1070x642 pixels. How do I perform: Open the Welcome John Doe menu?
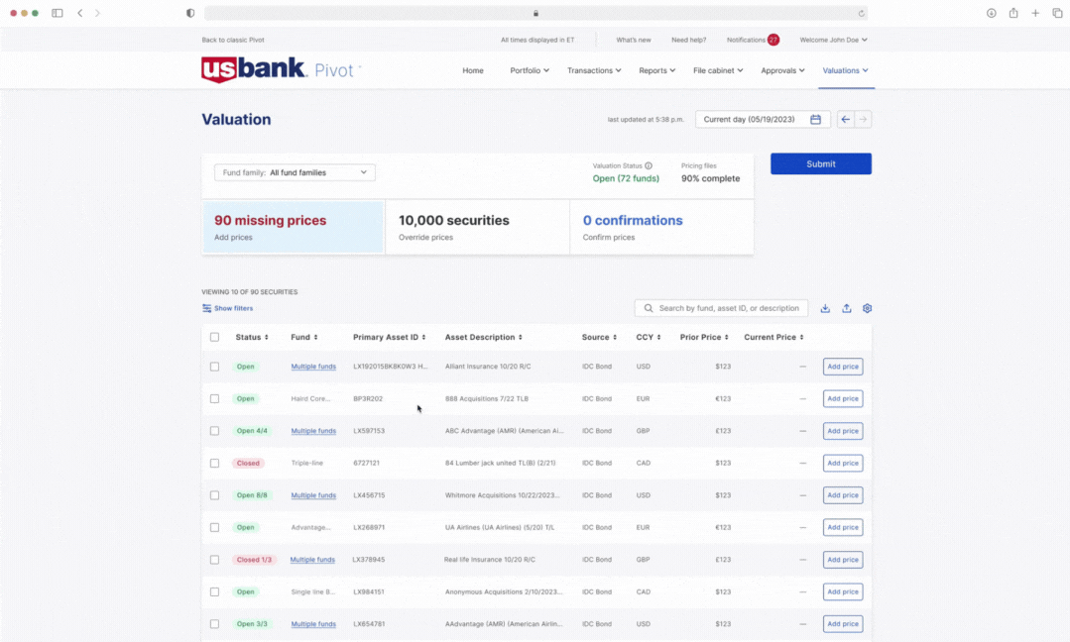coord(833,40)
